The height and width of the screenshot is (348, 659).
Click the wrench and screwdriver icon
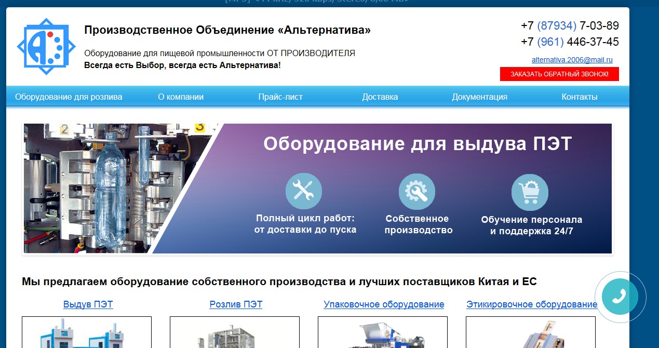point(304,191)
